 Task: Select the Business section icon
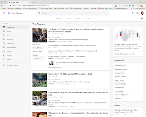4,39
